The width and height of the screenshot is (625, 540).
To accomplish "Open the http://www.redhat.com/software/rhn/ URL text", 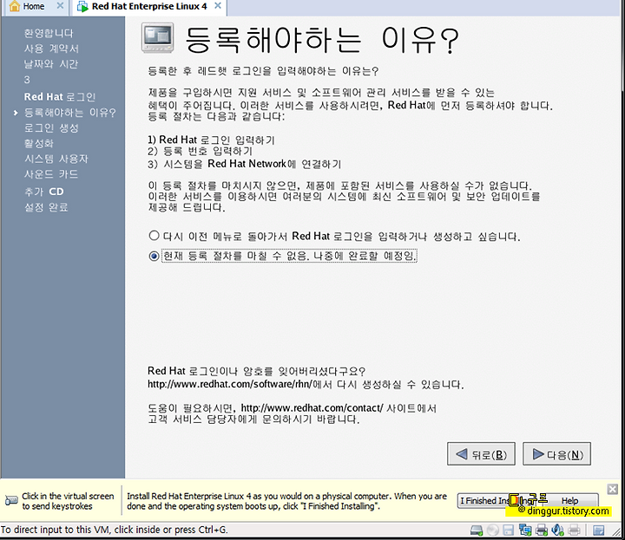I will (x=230, y=384).
